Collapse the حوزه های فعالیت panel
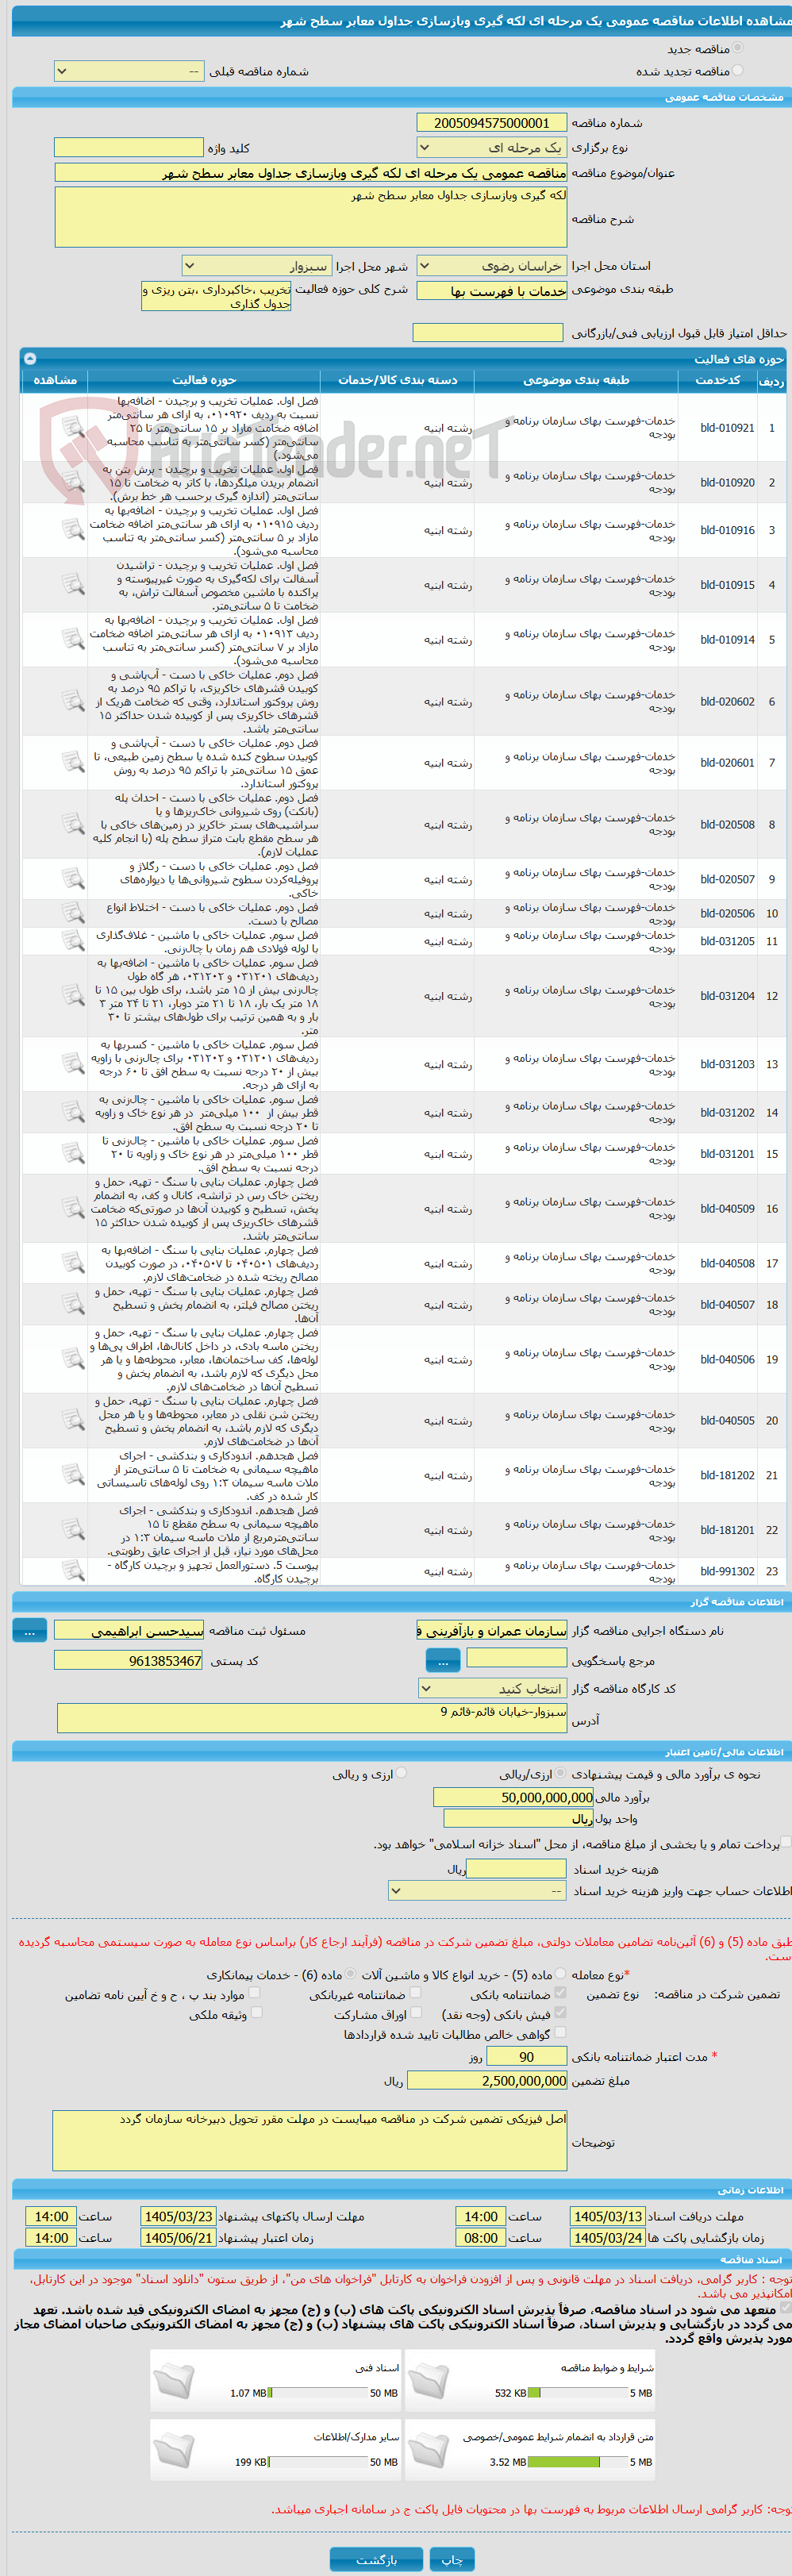Viewport: 792px width, 2576px height. (30, 357)
